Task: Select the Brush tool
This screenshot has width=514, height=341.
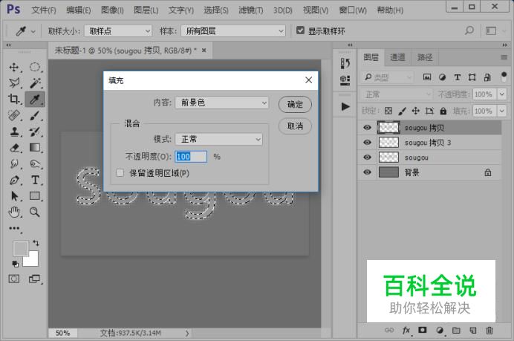Action: point(35,115)
